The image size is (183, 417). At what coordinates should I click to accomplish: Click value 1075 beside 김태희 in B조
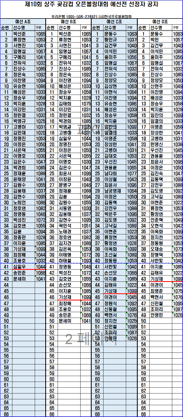tap(86, 104)
